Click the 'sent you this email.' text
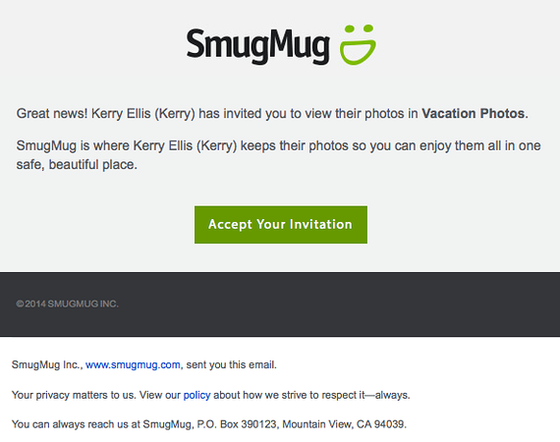Viewport: 560px width, 442px height. tap(232, 364)
